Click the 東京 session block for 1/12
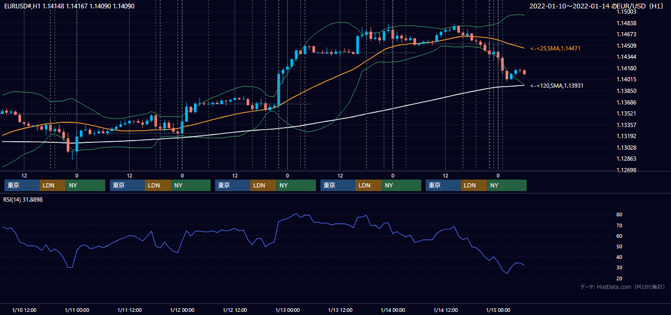The width and height of the screenshot is (671, 315). pos(233,185)
